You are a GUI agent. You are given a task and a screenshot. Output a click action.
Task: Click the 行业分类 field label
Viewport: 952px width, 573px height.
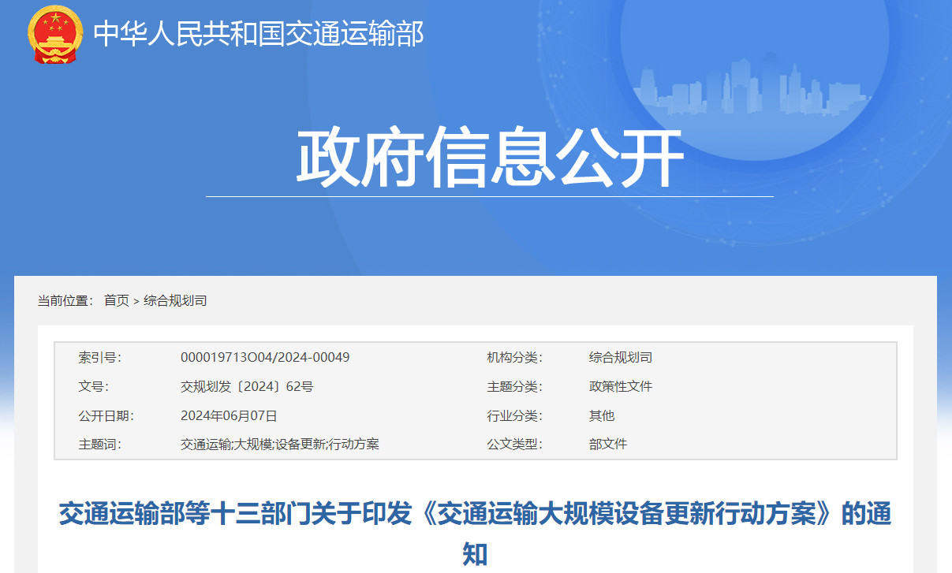tap(515, 415)
